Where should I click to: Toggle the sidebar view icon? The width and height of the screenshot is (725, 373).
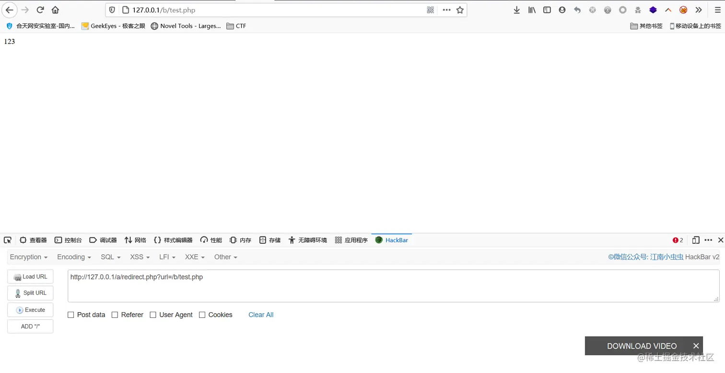547,10
